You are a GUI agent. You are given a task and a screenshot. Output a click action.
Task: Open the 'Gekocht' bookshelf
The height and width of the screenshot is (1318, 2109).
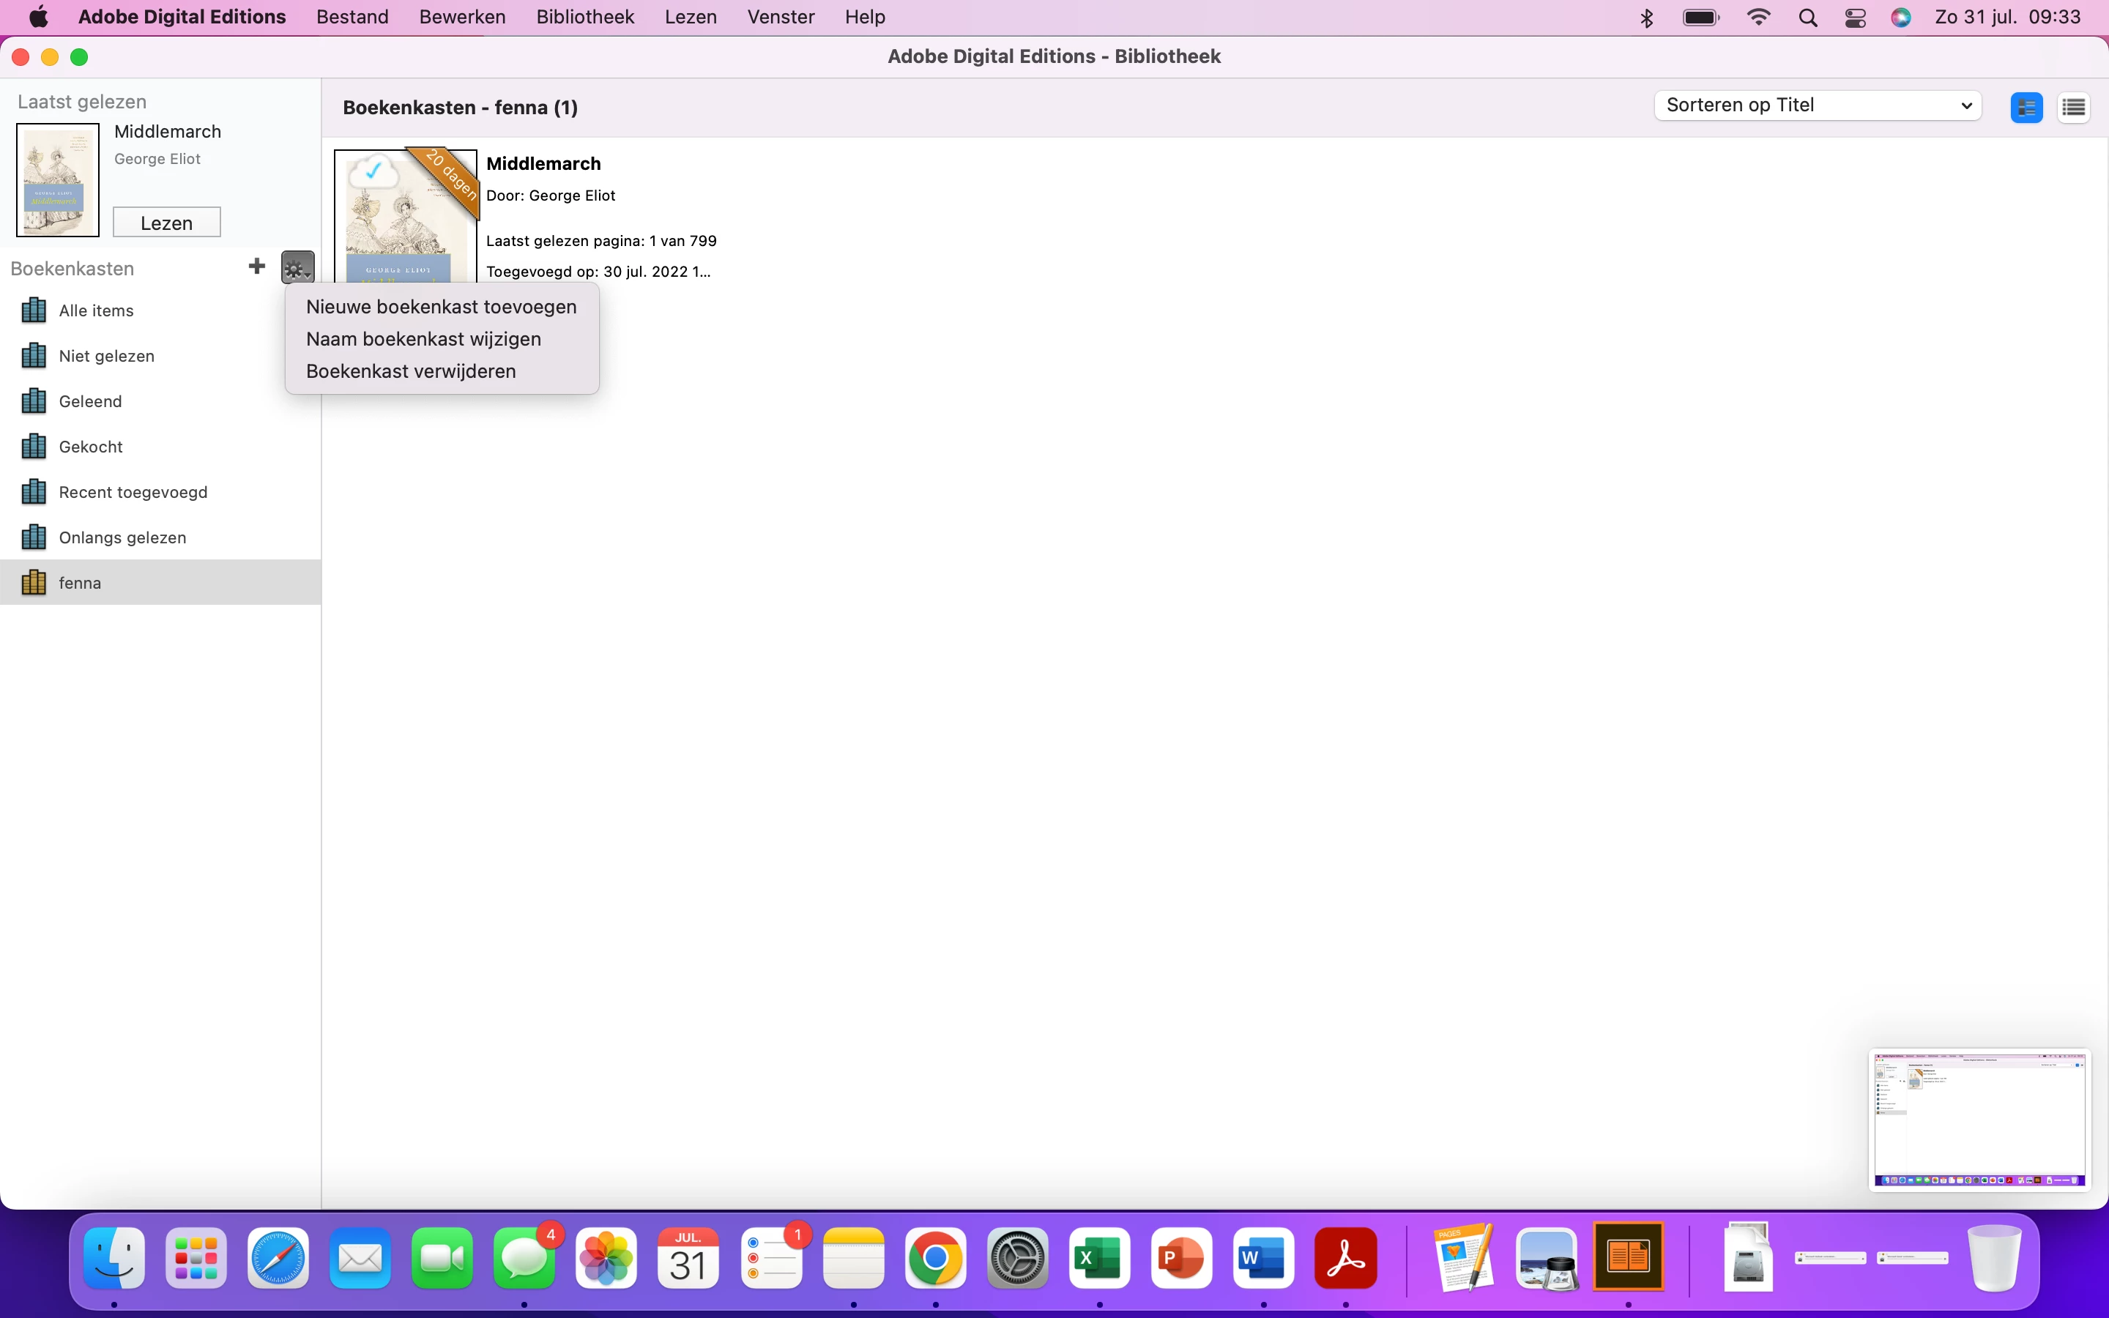91,447
